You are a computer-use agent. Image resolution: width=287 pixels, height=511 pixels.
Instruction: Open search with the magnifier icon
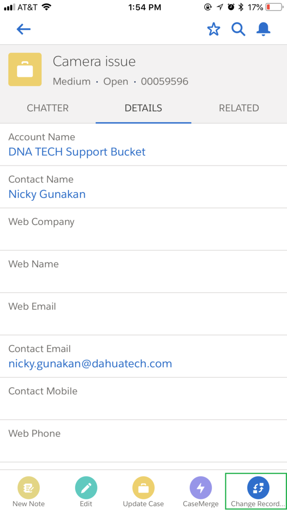[238, 29]
